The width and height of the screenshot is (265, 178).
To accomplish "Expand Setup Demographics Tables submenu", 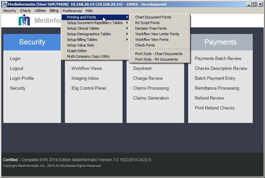I will 95,34.
